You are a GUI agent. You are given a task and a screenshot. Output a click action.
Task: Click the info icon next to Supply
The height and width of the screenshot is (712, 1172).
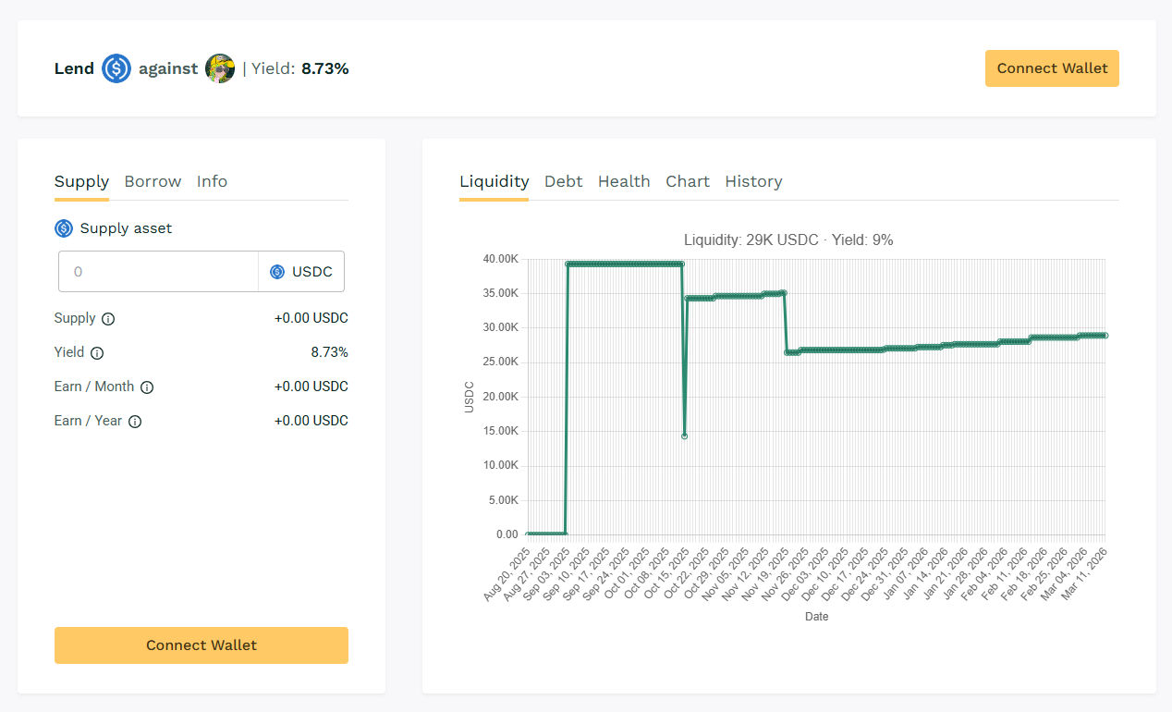(108, 319)
